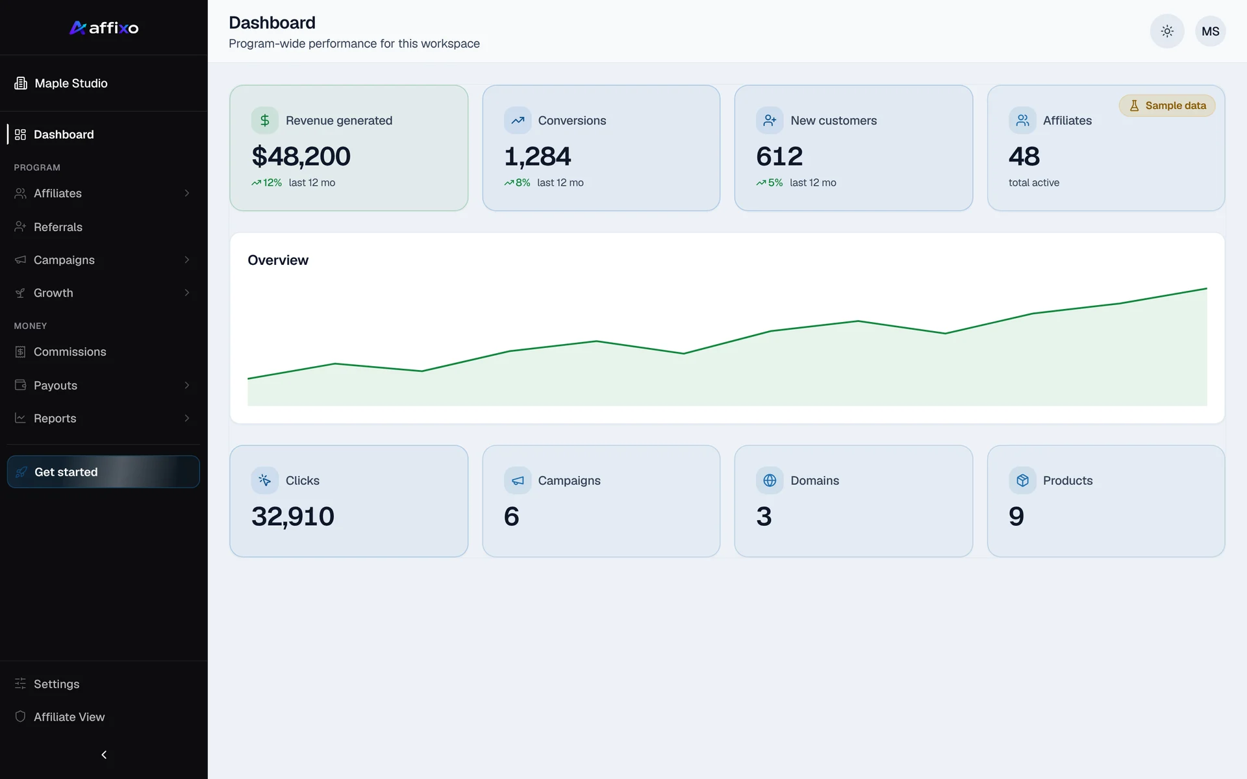Screen dimensions: 1247x779
Task: Click the Settings sliders icon
Action: pos(20,684)
